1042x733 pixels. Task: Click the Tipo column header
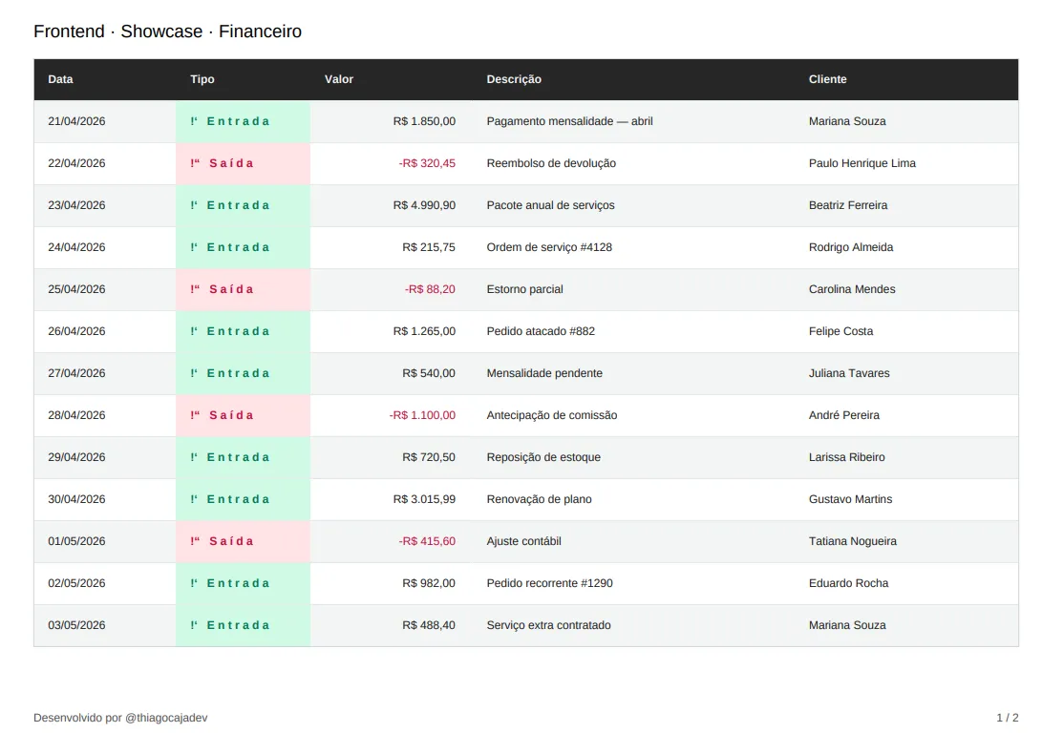click(202, 79)
